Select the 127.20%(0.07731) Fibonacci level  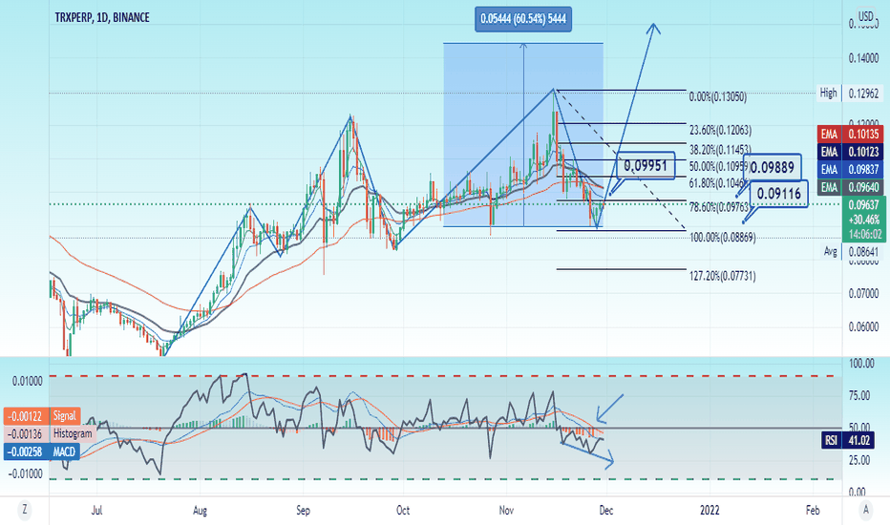(723, 277)
